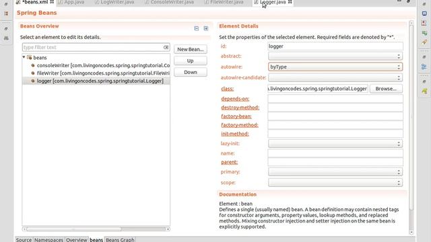Click the parent input field
This screenshot has height=242, width=431.
pyautogui.click(x=335, y=162)
